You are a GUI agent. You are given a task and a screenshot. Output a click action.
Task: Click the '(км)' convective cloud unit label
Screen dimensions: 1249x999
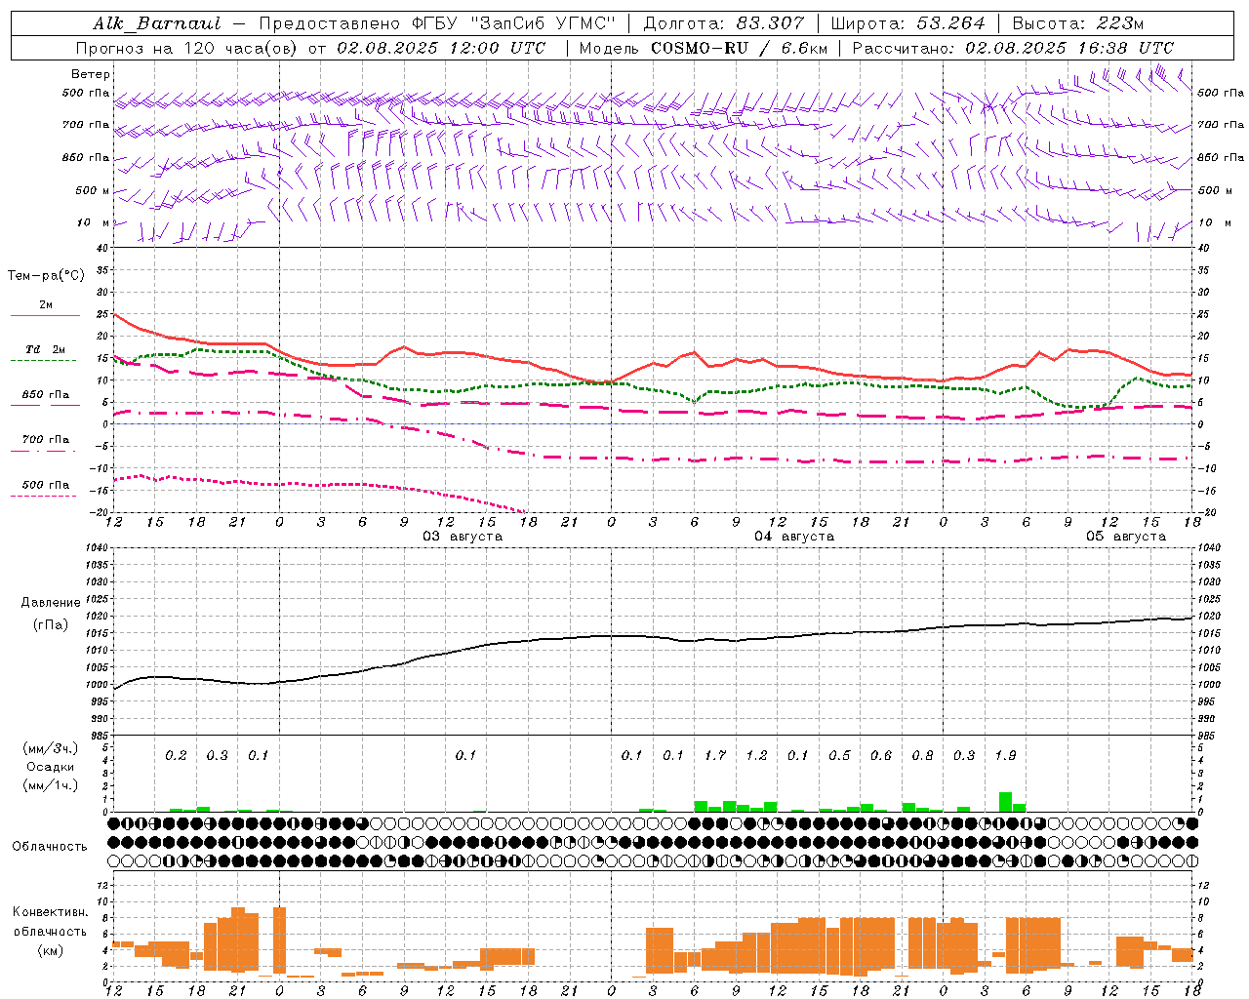point(50,950)
